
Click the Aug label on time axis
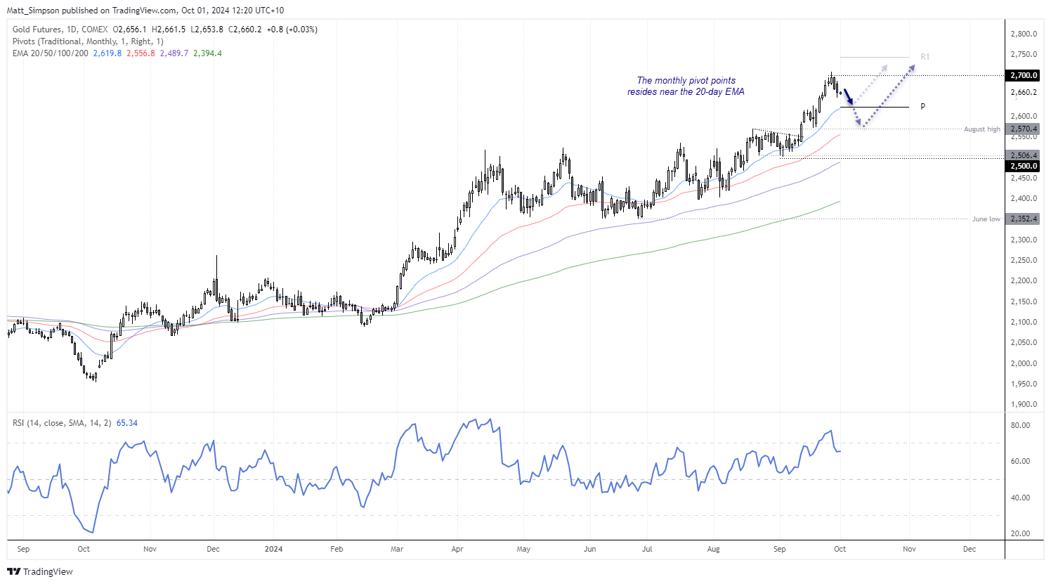(713, 549)
